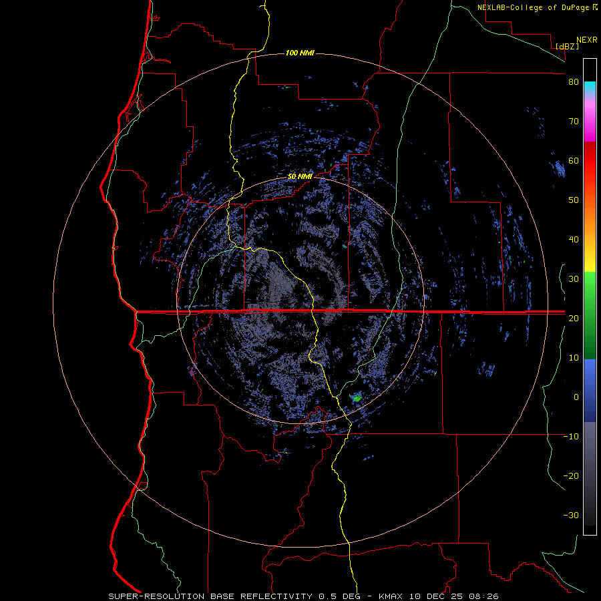Screen dimensions: 601x601
Task: Click the [dBZ] units label
Action: click(x=567, y=46)
